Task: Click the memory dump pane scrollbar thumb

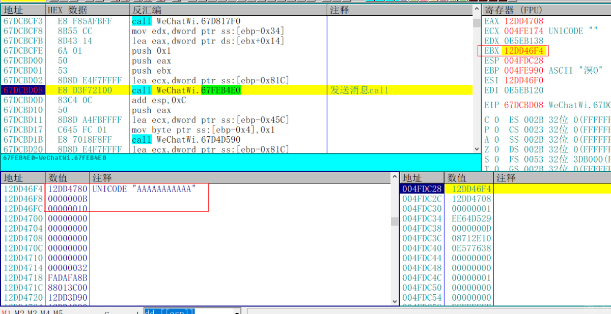Action: click(395, 221)
